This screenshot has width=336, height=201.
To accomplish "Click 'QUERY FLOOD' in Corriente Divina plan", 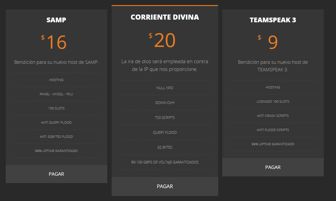I will tap(165, 132).
